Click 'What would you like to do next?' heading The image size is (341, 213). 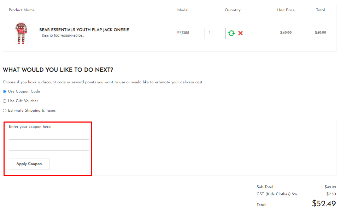point(58,70)
